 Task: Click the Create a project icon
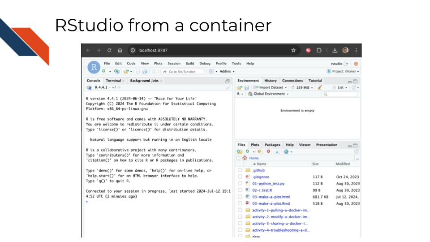pos(116,71)
